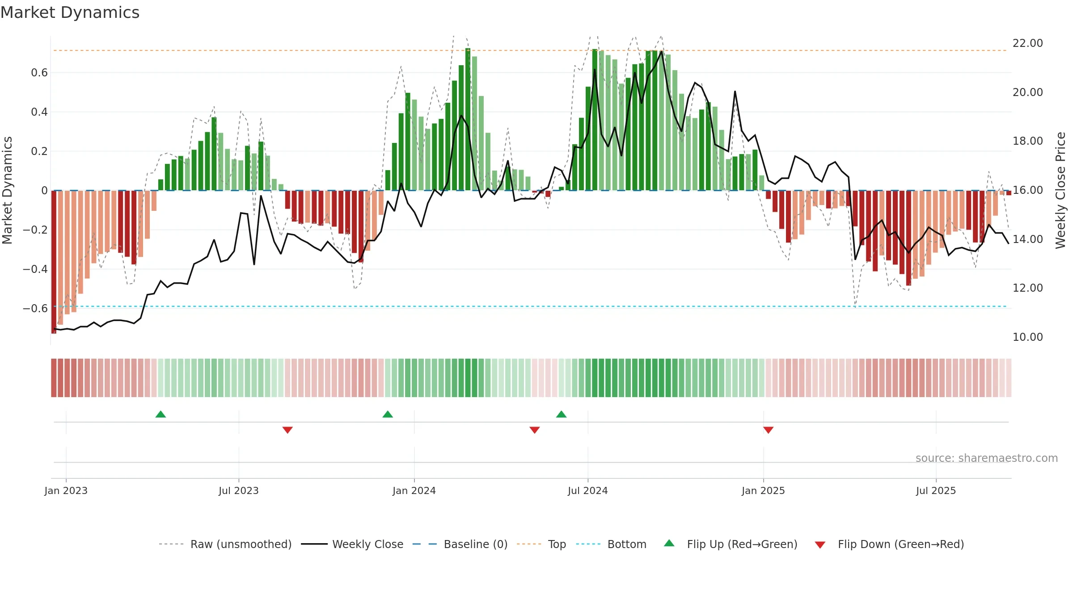Click the cyan dotted Bottom threshold line

pos(530,306)
